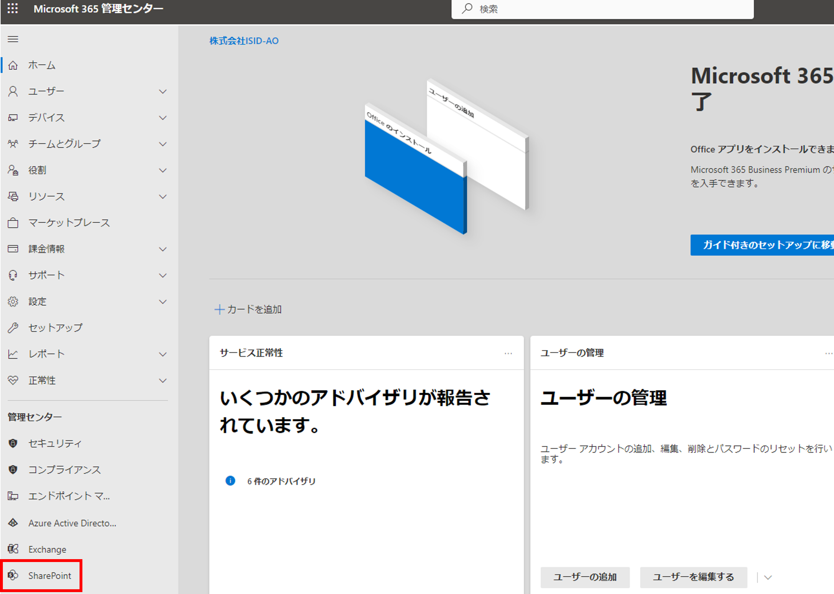Click the Reports chart icon
834x594 pixels.
(13, 354)
